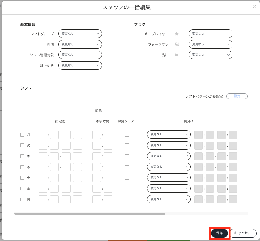Click 設定 button for シフトパターンから設定

pos(237,96)
